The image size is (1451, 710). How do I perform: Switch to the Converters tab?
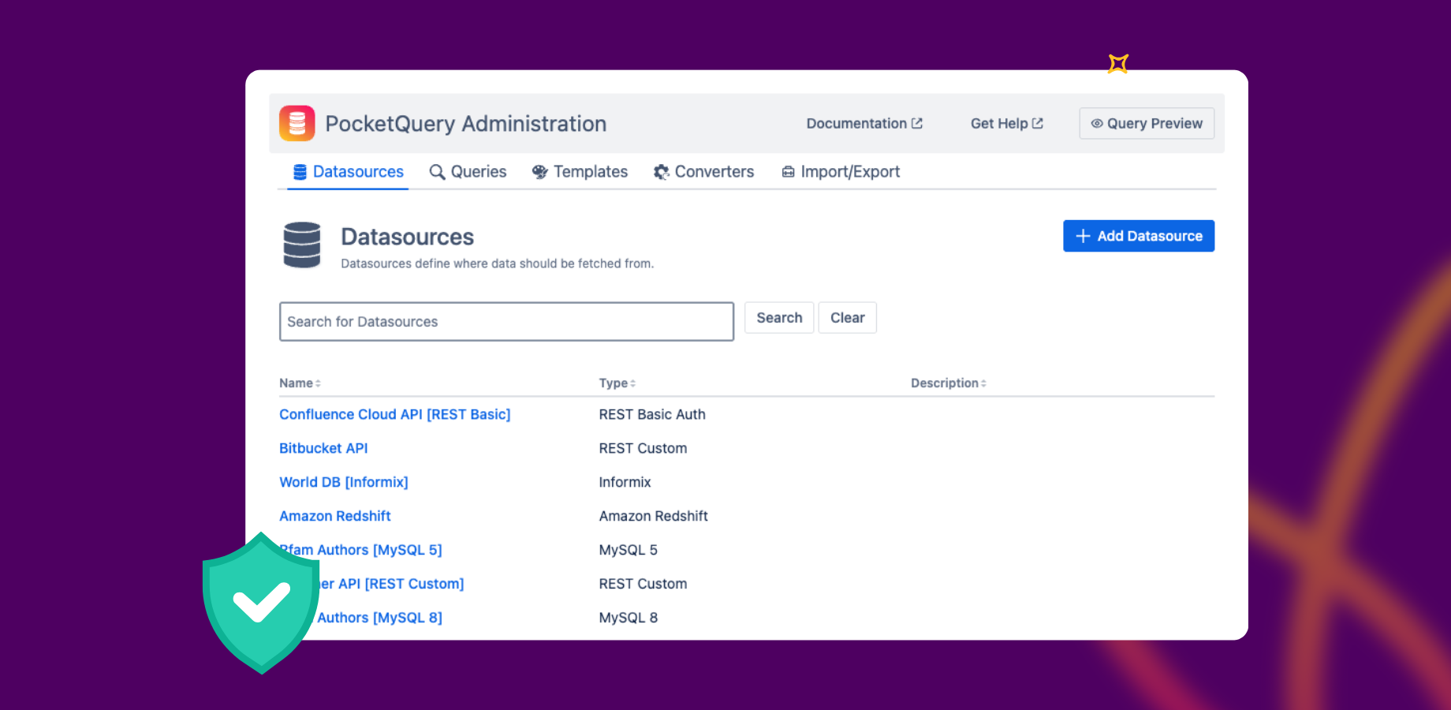coord(703,171)
